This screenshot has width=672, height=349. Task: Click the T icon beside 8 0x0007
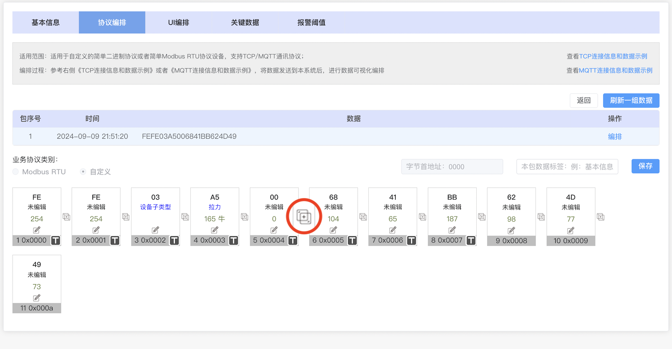point(471,241)
